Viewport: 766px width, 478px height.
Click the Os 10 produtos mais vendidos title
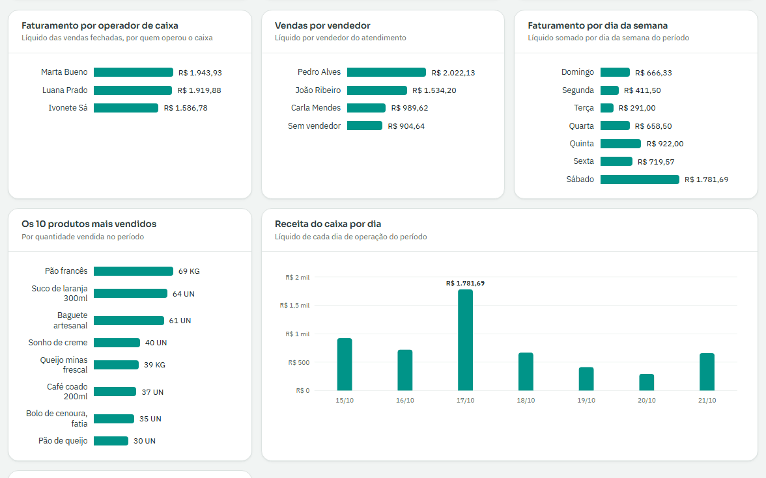point(89,224)
